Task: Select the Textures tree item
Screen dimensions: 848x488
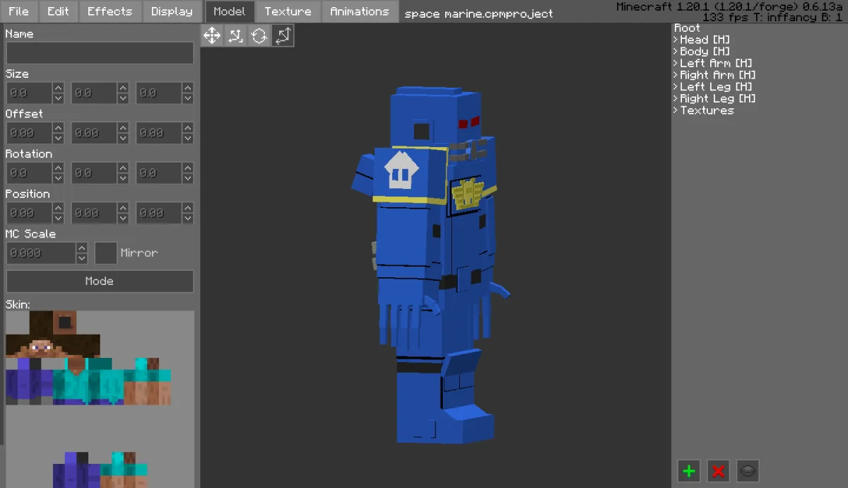Action: (707, 110)
